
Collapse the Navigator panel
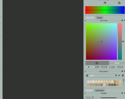pos(86,93)
